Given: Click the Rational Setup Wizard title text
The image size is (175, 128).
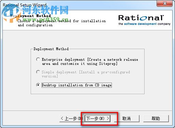Looking at the screenshot, I should [x=25, y=5].
